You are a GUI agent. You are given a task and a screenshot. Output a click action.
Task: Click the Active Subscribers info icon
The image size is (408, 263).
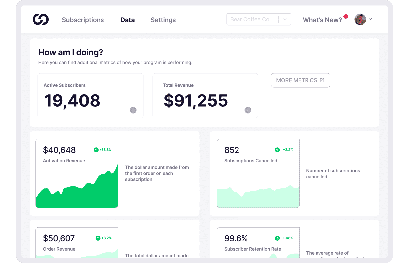(133, 110)
